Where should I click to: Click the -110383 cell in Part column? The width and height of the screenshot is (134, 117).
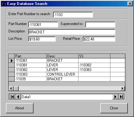30,74
